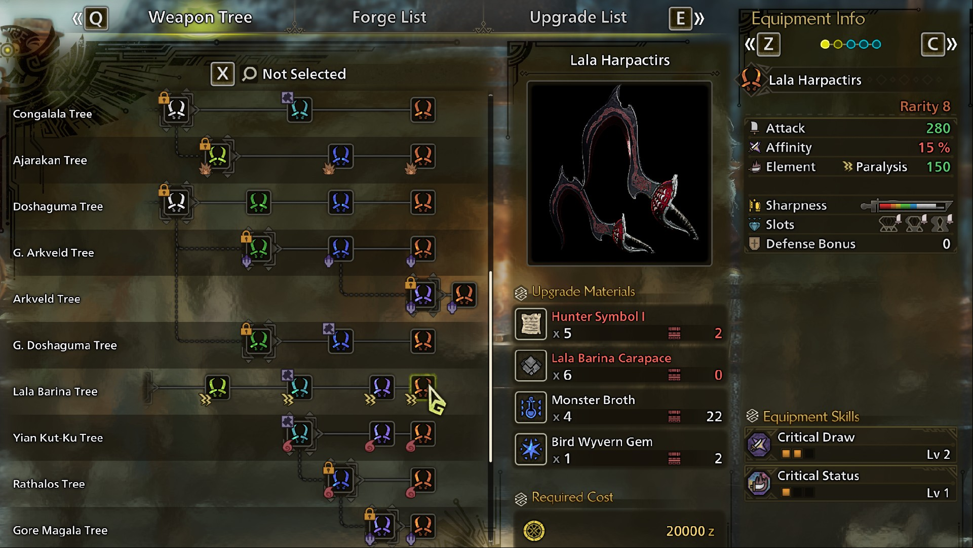Viewport: 973px width, 548px height.
Task: Select the locked green Ajarakan Tree weapon node
Action: (218, 156)
